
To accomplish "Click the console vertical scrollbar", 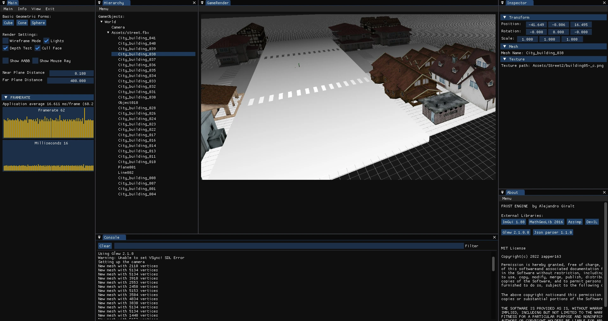I will (x=493, y=264).
